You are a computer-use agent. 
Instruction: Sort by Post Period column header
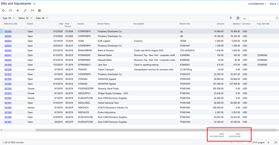point(68,25)
